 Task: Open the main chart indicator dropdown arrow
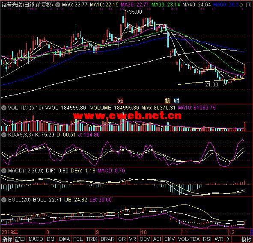coord(58,5)
